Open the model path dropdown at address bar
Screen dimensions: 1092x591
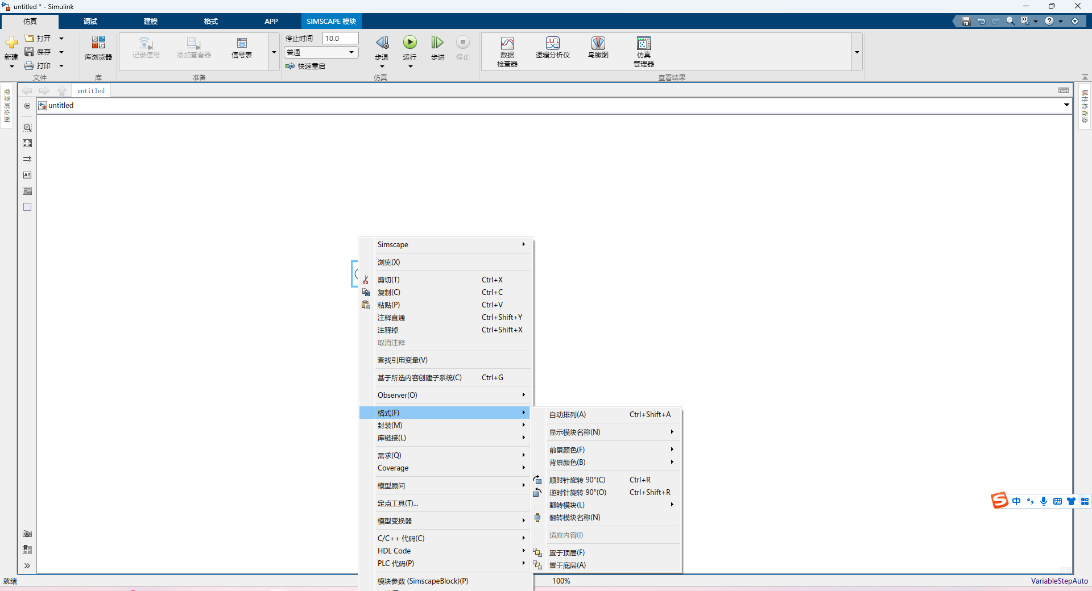pos(1066,105)
